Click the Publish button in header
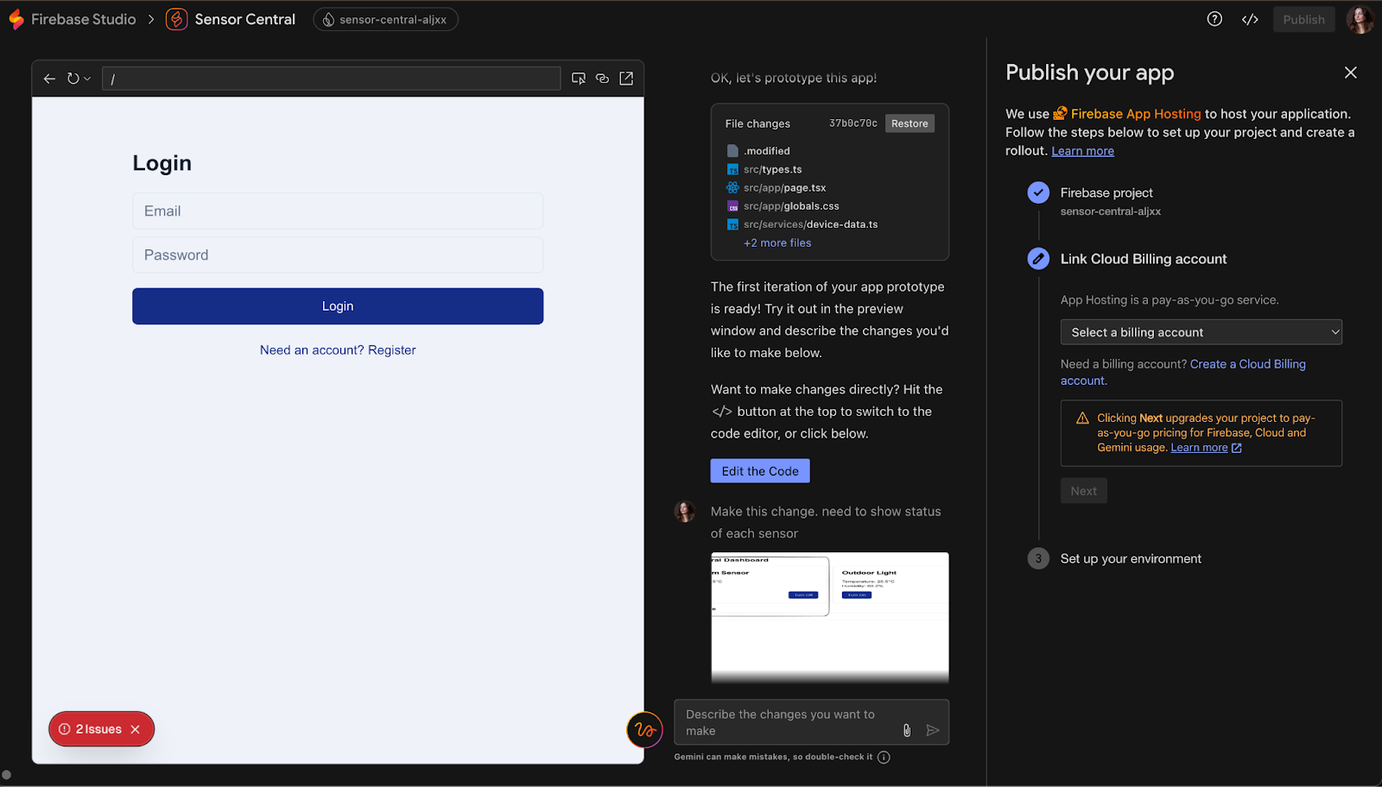Screen dimensions: 1382x787 click(x=1303, y=19)
